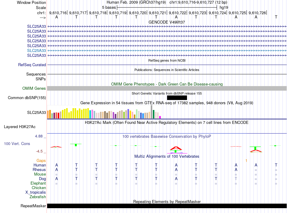Viewport: 287px width, 213px height.
Task: Click the 'chr1:' ruler label
Action: pos(41,13)
